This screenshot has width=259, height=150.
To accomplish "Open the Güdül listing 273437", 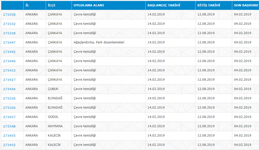I will point(9,117).
